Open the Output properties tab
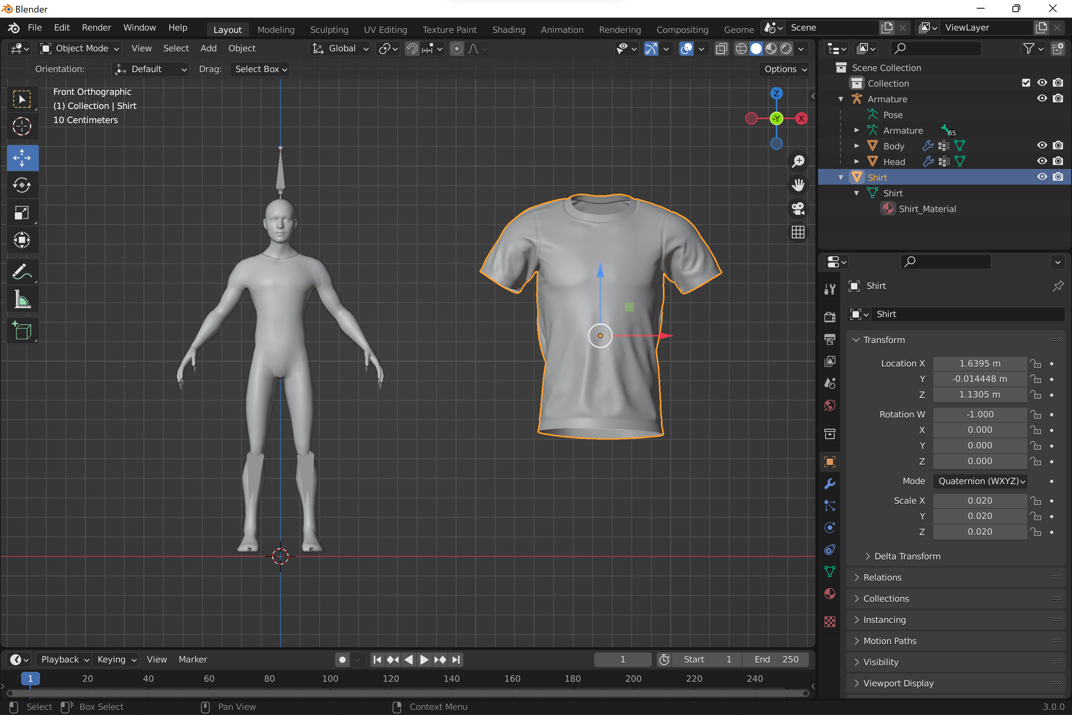This screenshot has width=1072, height=715. click(x=829, y=339)
